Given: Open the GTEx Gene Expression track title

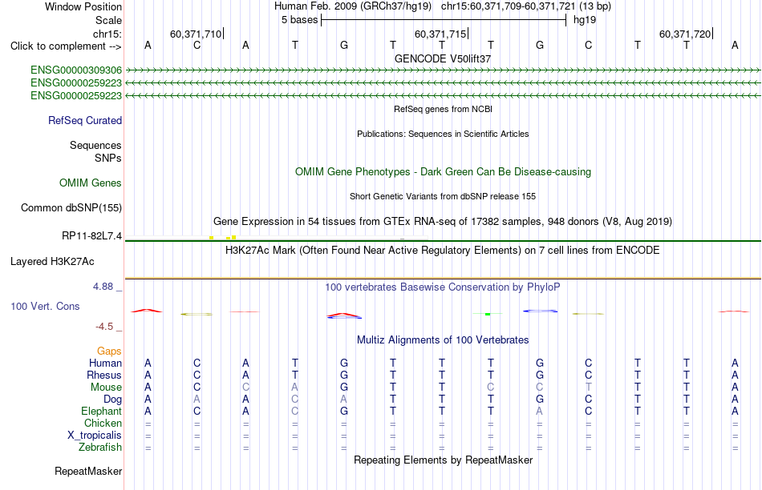Looking at the screenshot, I should (443, 222).
